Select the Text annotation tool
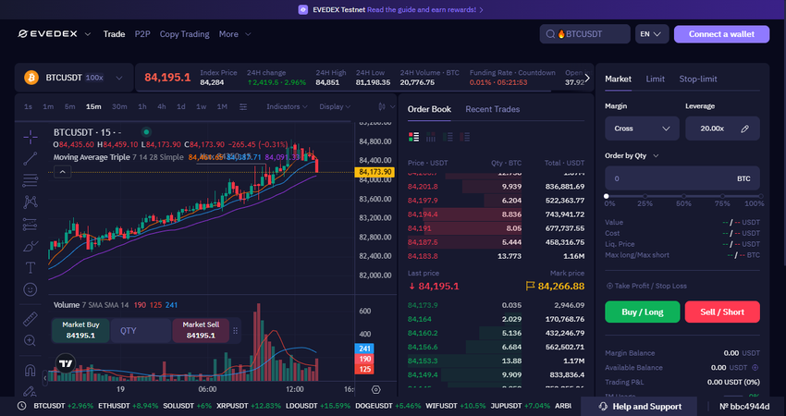The height and width of the screenshot is (416, 786). point(31,268)
